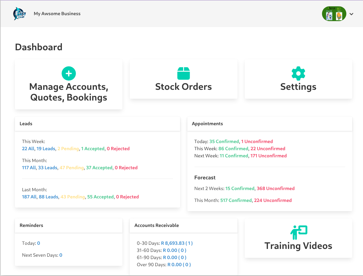Open Today's reminders count 0

[x=39, y=243]
